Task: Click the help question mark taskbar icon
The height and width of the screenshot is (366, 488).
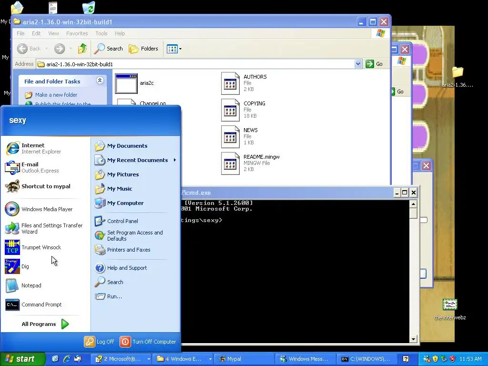Action: [x=406, y=359]
